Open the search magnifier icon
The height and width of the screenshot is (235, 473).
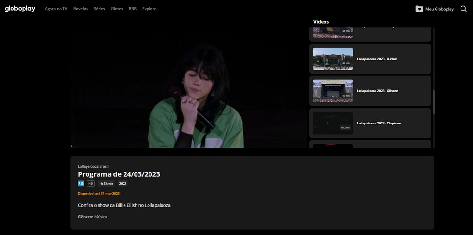click(463, 9)
